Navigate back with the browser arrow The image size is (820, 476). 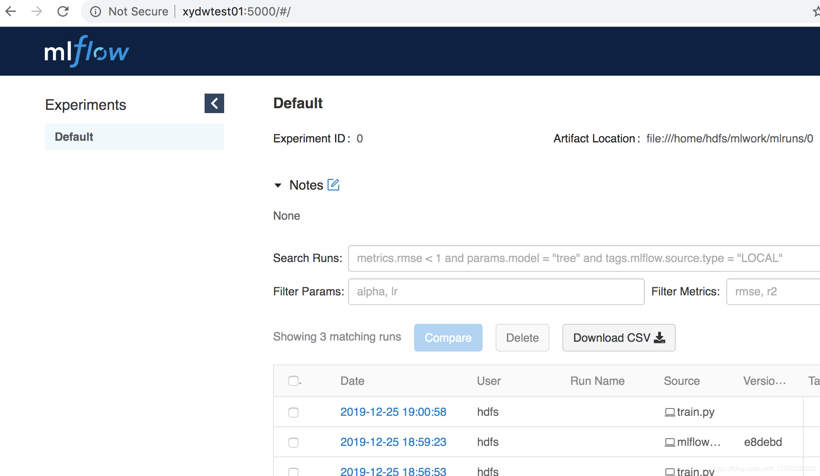tap(11, 11)
